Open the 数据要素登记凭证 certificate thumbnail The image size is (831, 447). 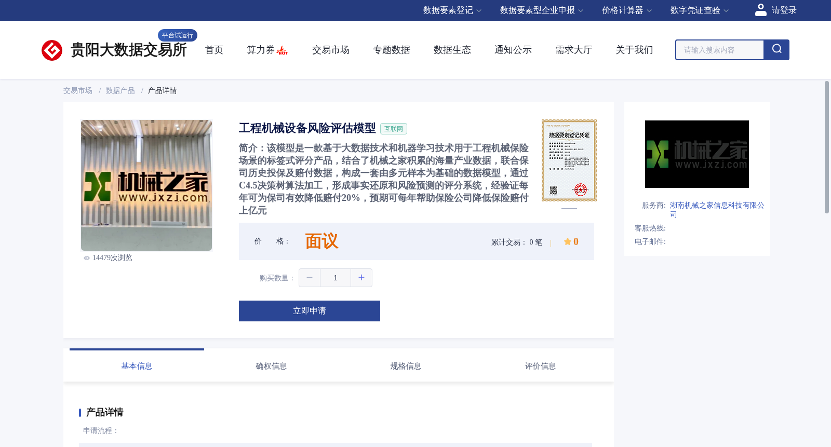569,160
